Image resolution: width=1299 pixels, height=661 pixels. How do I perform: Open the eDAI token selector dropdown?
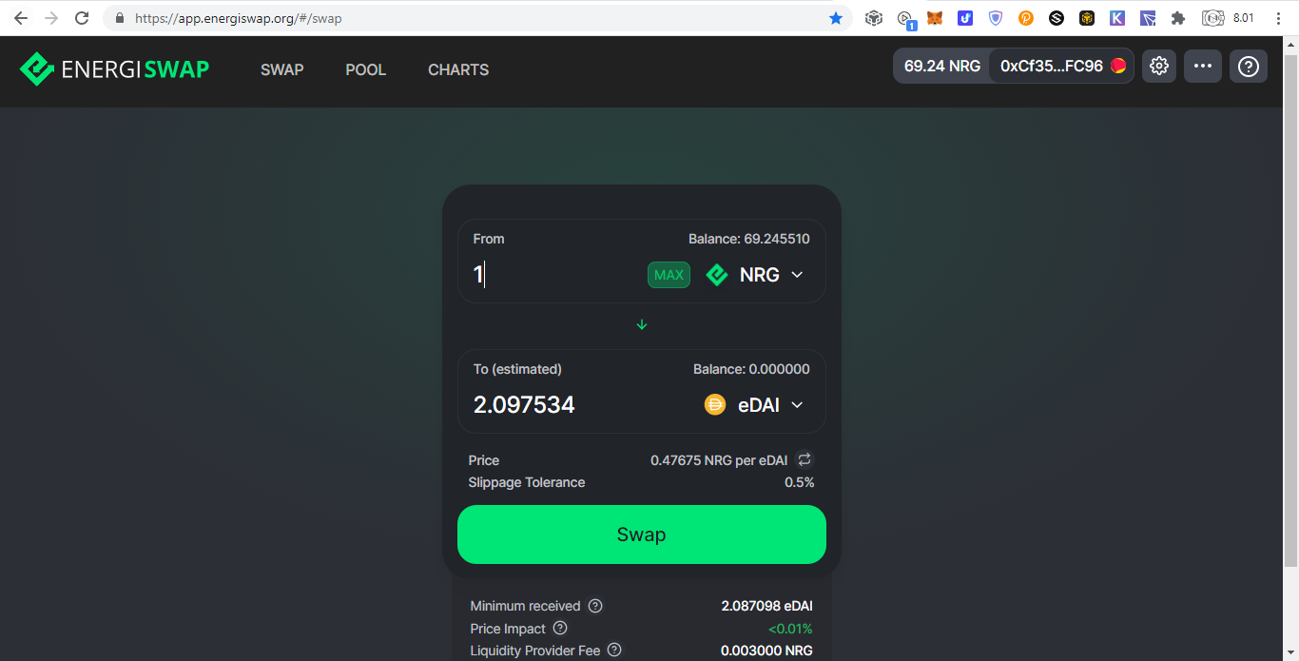coord(755,405)
